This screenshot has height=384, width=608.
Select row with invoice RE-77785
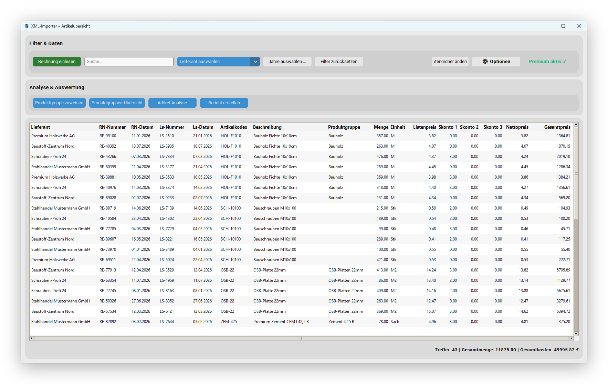tap(301, 229)
